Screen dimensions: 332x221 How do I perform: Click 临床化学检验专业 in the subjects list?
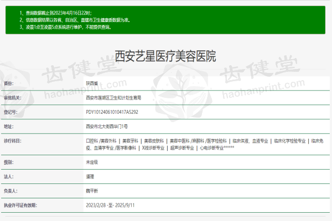(x=289, y=141)
